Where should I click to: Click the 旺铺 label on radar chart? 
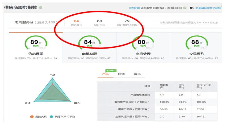coord(27,103)
